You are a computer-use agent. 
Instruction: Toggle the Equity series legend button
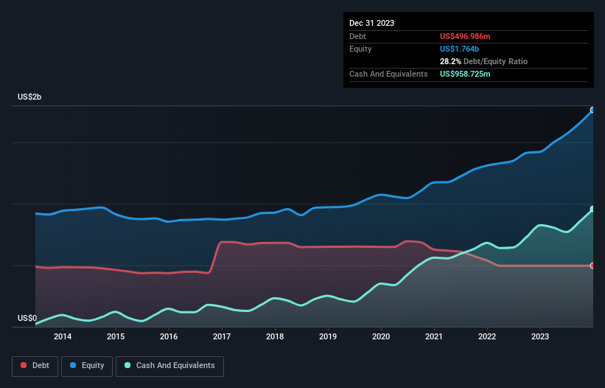click(x=87, y=366)
